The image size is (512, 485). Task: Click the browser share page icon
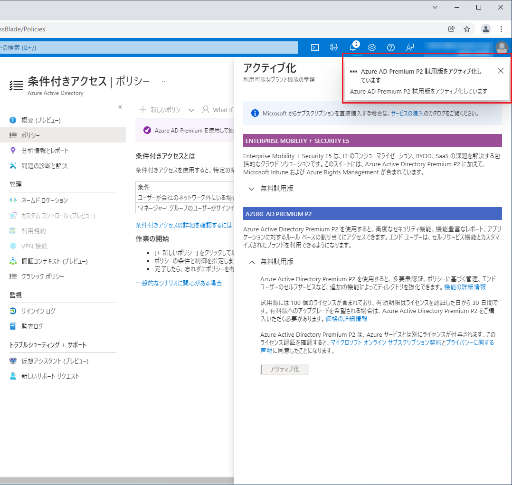pos(451,29)
